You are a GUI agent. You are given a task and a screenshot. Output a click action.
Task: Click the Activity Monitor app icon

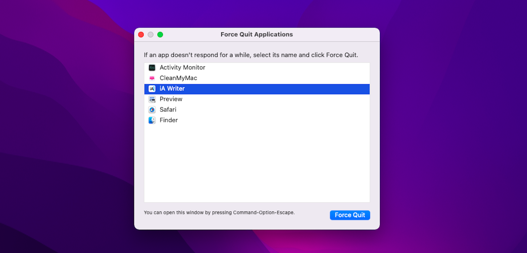tap(152, 67)
